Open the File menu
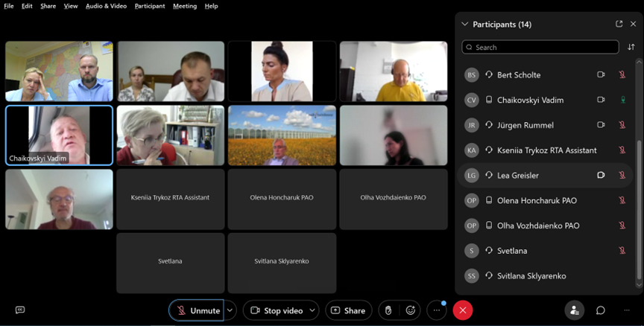 [9, 6]
